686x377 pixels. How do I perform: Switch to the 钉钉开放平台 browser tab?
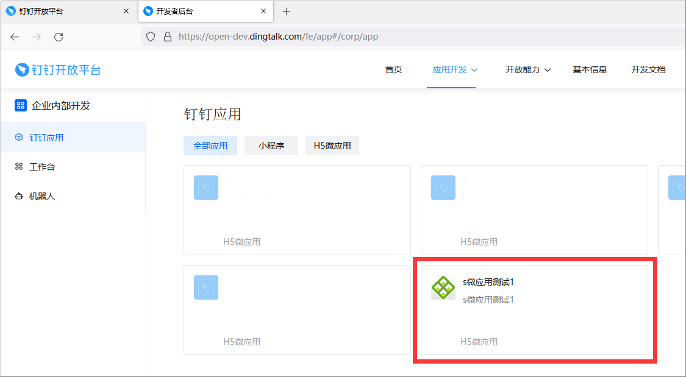click(69, 12)
